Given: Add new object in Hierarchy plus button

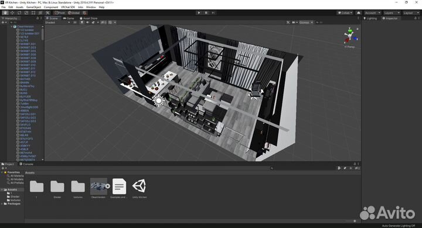Looking at the screenshot, I should pos(3,23).
